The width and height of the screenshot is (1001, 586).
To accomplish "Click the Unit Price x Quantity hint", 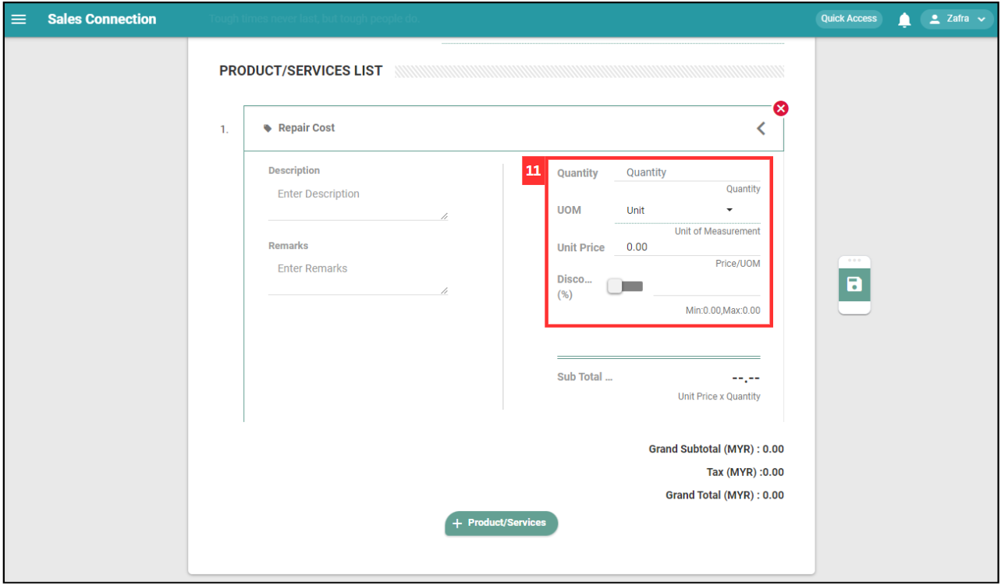I will 719,396.
